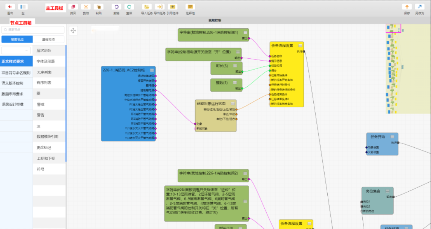Choose 数据模块引用 list item
This screenshot has height=229, width=431.
pos(49,137)
